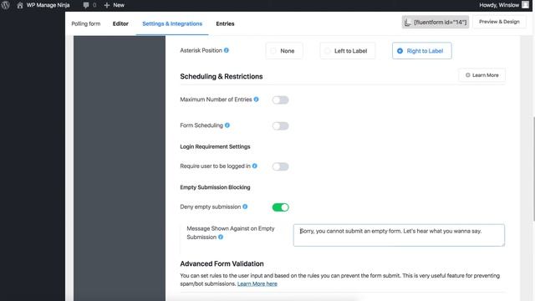
Task: Click the plus New icon
Action: click(107, 5)
